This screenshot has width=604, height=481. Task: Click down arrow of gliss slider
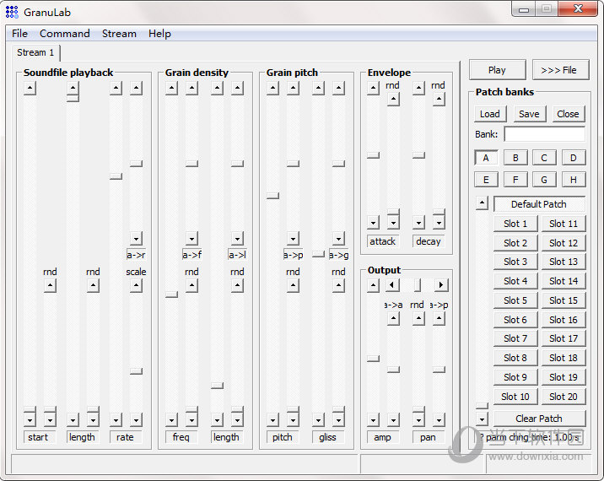318,419
